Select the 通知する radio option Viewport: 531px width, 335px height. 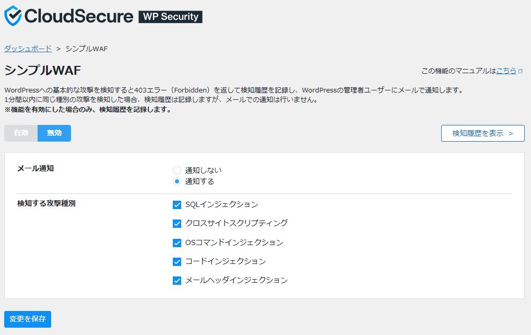pyautogui.click(x=176, y=182)
